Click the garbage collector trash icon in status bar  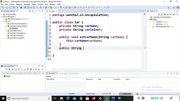coord(137,94)
